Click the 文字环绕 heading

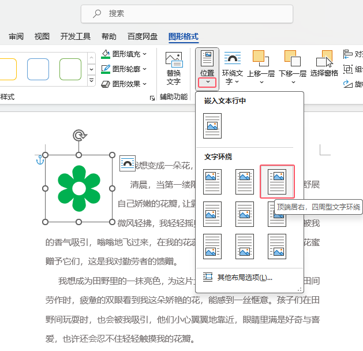[x=218, y=157]
